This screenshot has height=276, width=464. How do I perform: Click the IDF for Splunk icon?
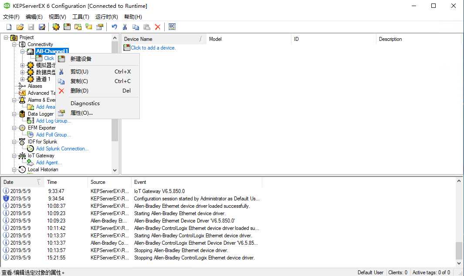(22, 141)
